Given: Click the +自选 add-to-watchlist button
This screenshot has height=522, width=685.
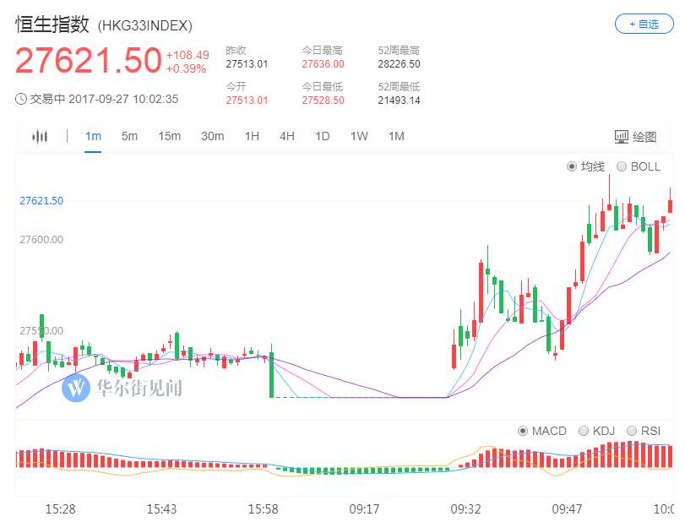Looking at the screenshot, I should tap(643, 24).
